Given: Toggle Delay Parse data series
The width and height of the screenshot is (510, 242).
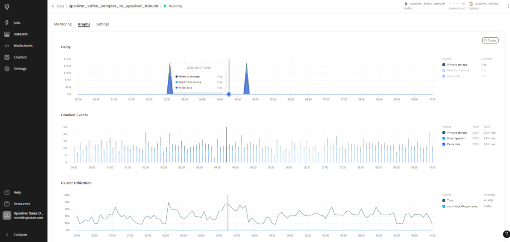Looking at the screenshot, I should (444, 76).
